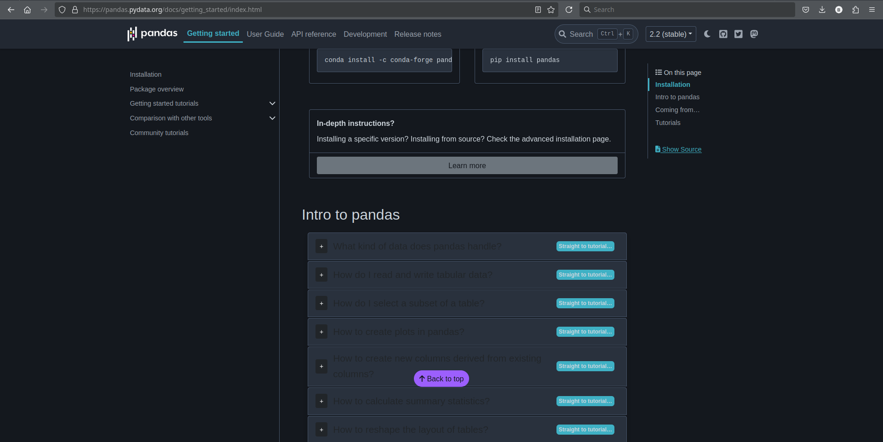883x442 pixels.
Task: Toggle light/dark mode moon icon
Action: 707,34
